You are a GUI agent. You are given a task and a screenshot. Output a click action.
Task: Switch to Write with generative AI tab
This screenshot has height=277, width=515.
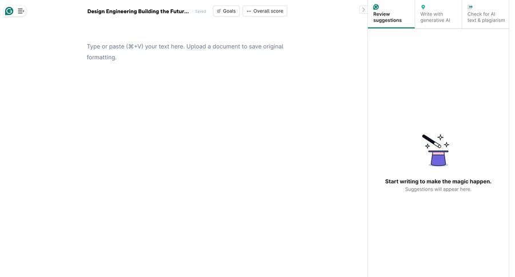(438, 14)
